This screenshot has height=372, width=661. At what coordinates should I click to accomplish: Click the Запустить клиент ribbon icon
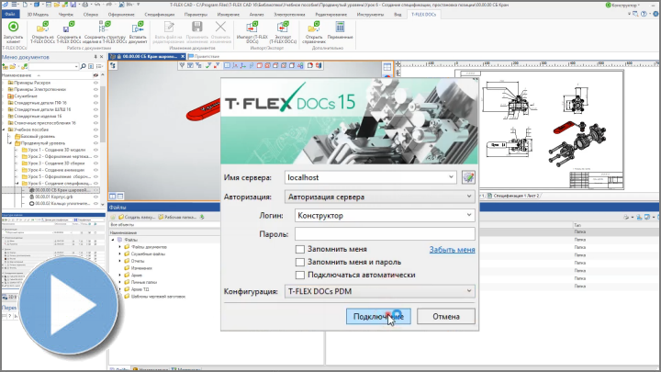[x=14, y=28]
